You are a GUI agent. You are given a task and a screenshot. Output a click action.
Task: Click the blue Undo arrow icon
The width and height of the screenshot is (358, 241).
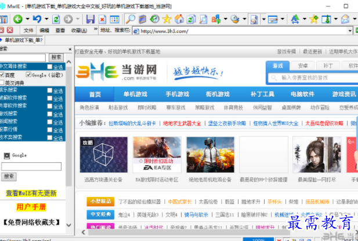pos(37,19)
